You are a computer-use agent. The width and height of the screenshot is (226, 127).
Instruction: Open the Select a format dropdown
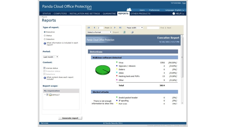point(99,32)
